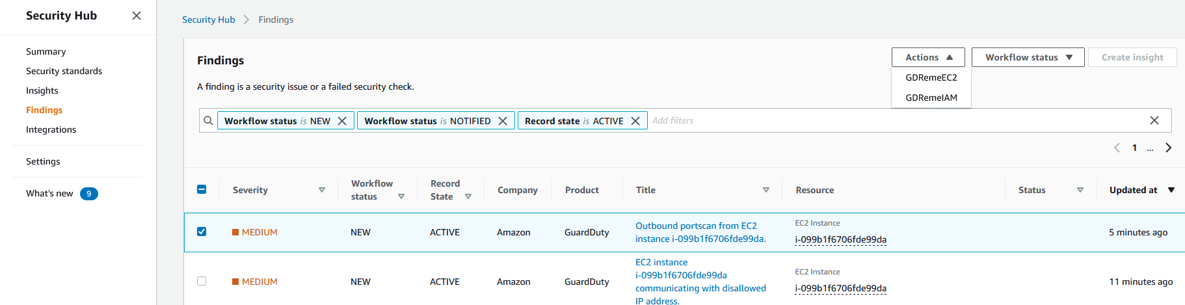
Task: Open Findings in the sidebar
Action: (x=44, y=110)
